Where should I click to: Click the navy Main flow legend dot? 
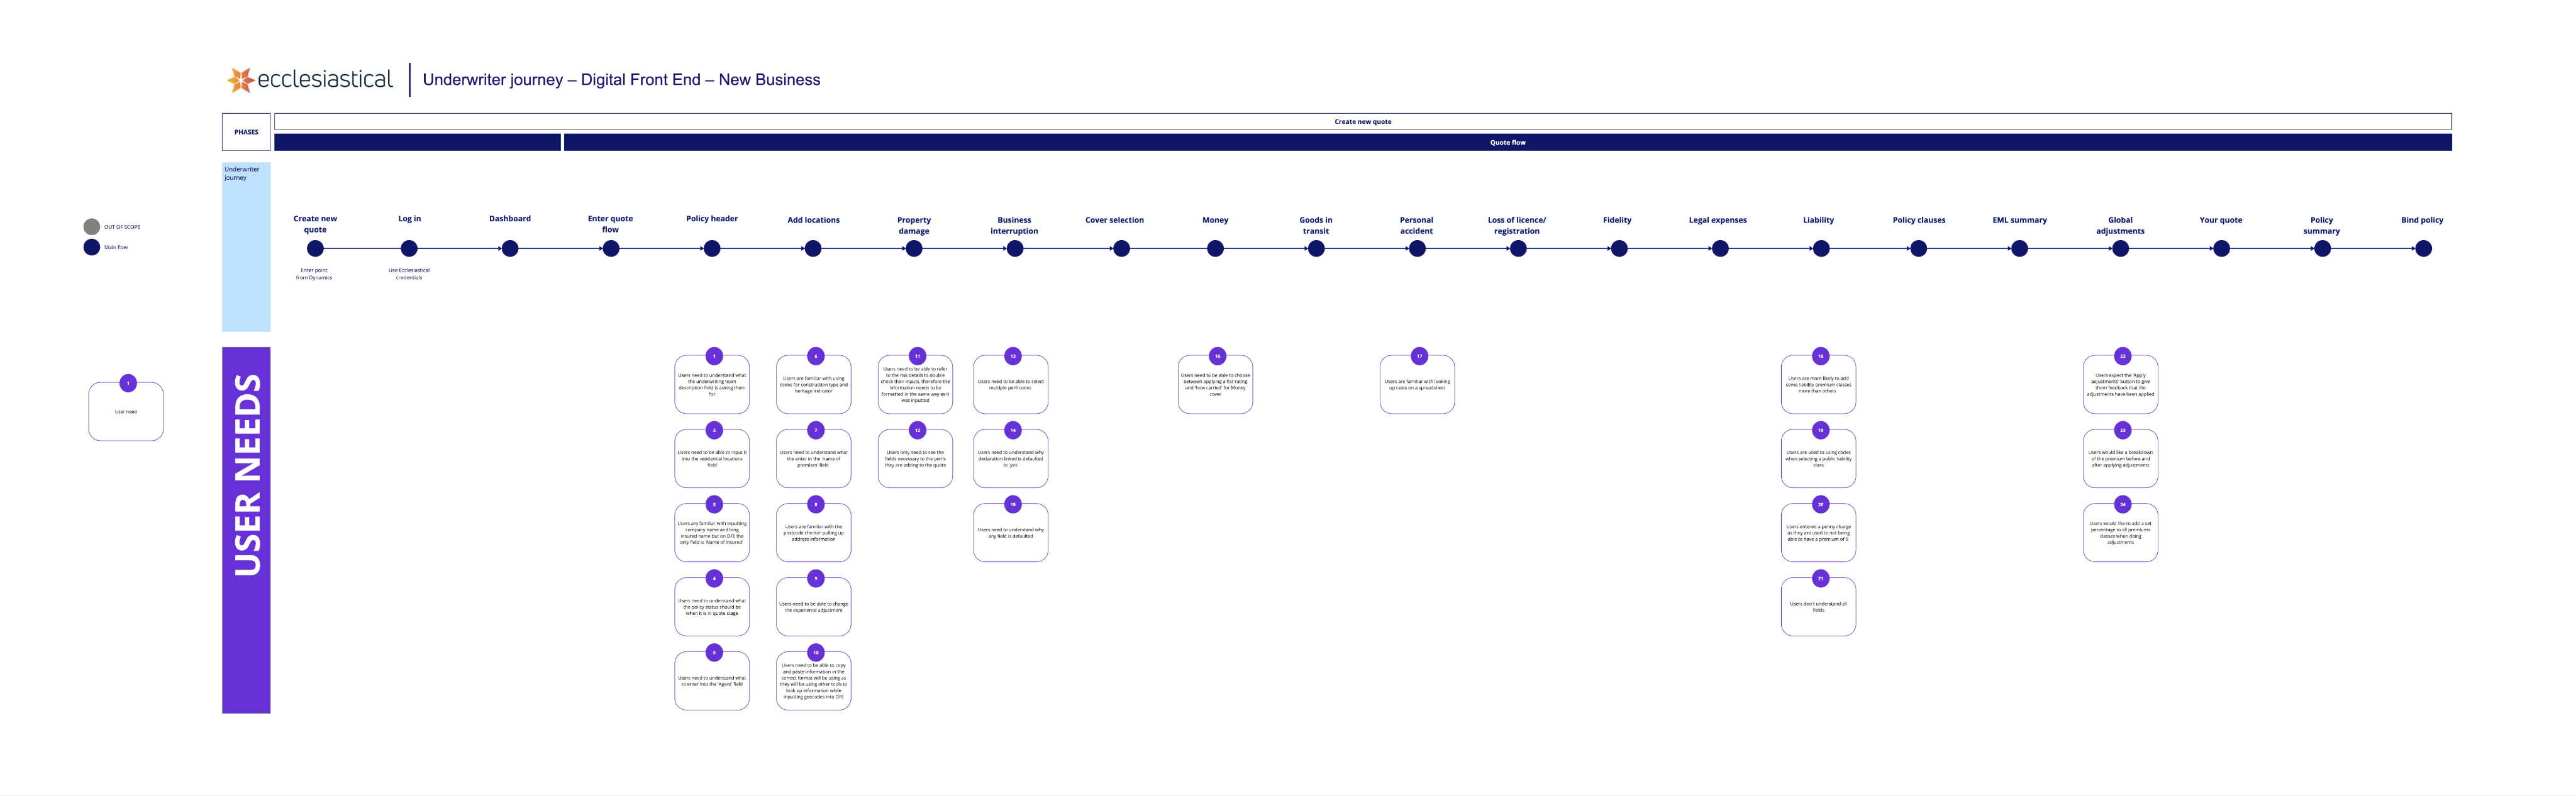coord(92,247)
